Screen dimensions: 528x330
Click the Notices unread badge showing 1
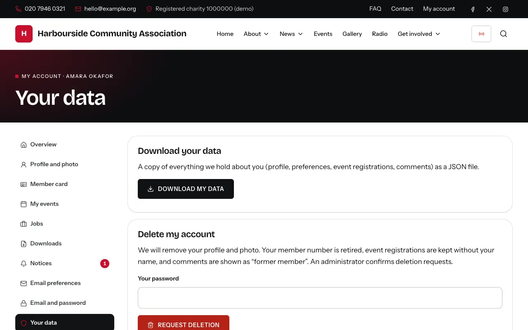[105, 263]
